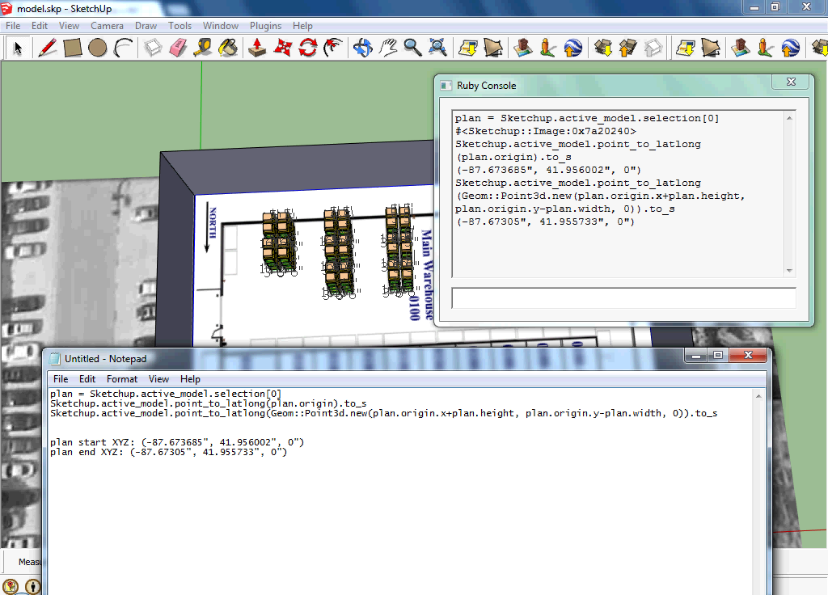Click the Ruby Console command input field
828x595 pixels.
(623, 298)
